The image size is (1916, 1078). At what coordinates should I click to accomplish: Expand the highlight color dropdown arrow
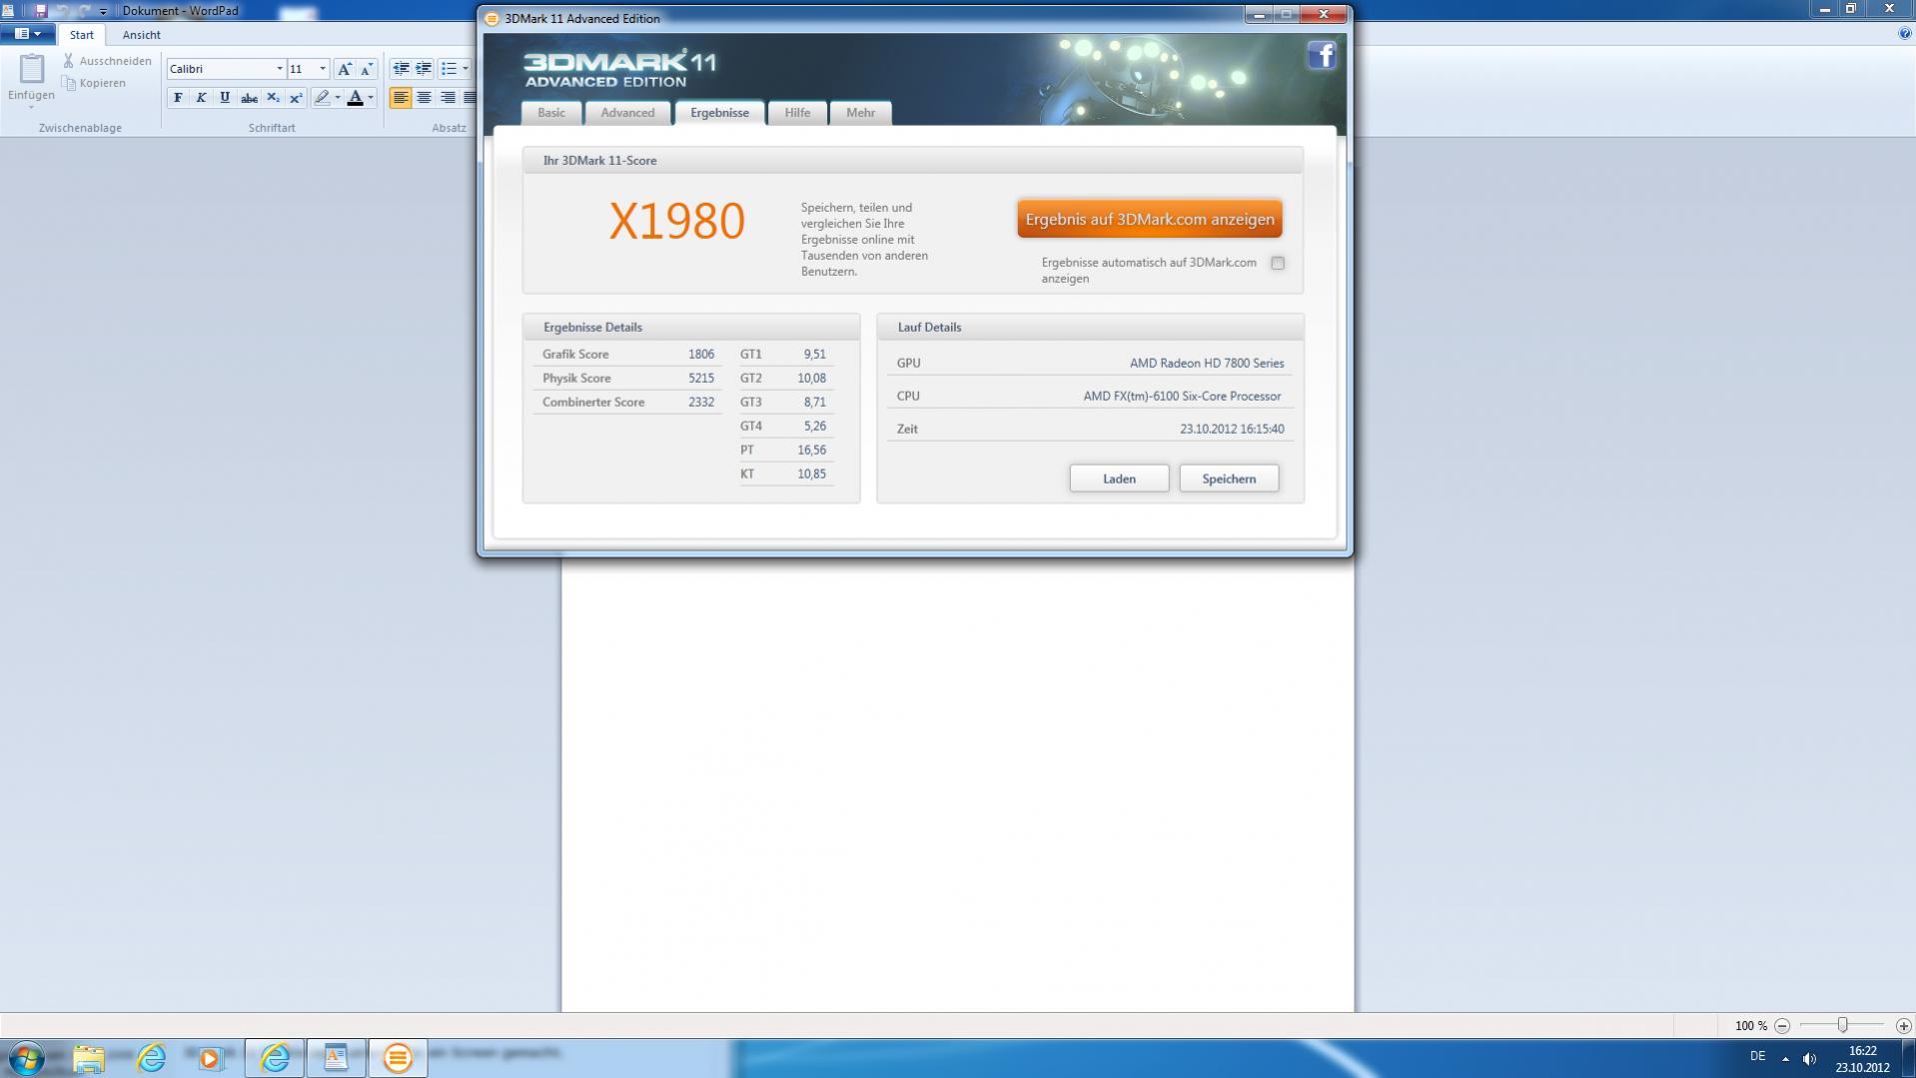(338, 98)
